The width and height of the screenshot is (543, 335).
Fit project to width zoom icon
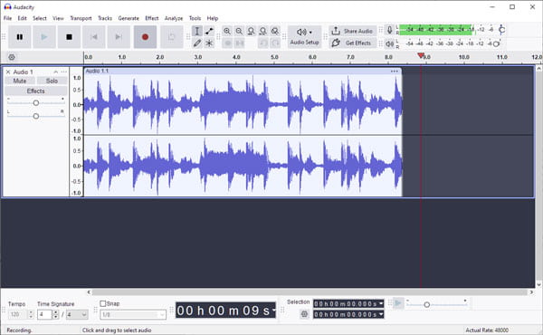point(263,31)
